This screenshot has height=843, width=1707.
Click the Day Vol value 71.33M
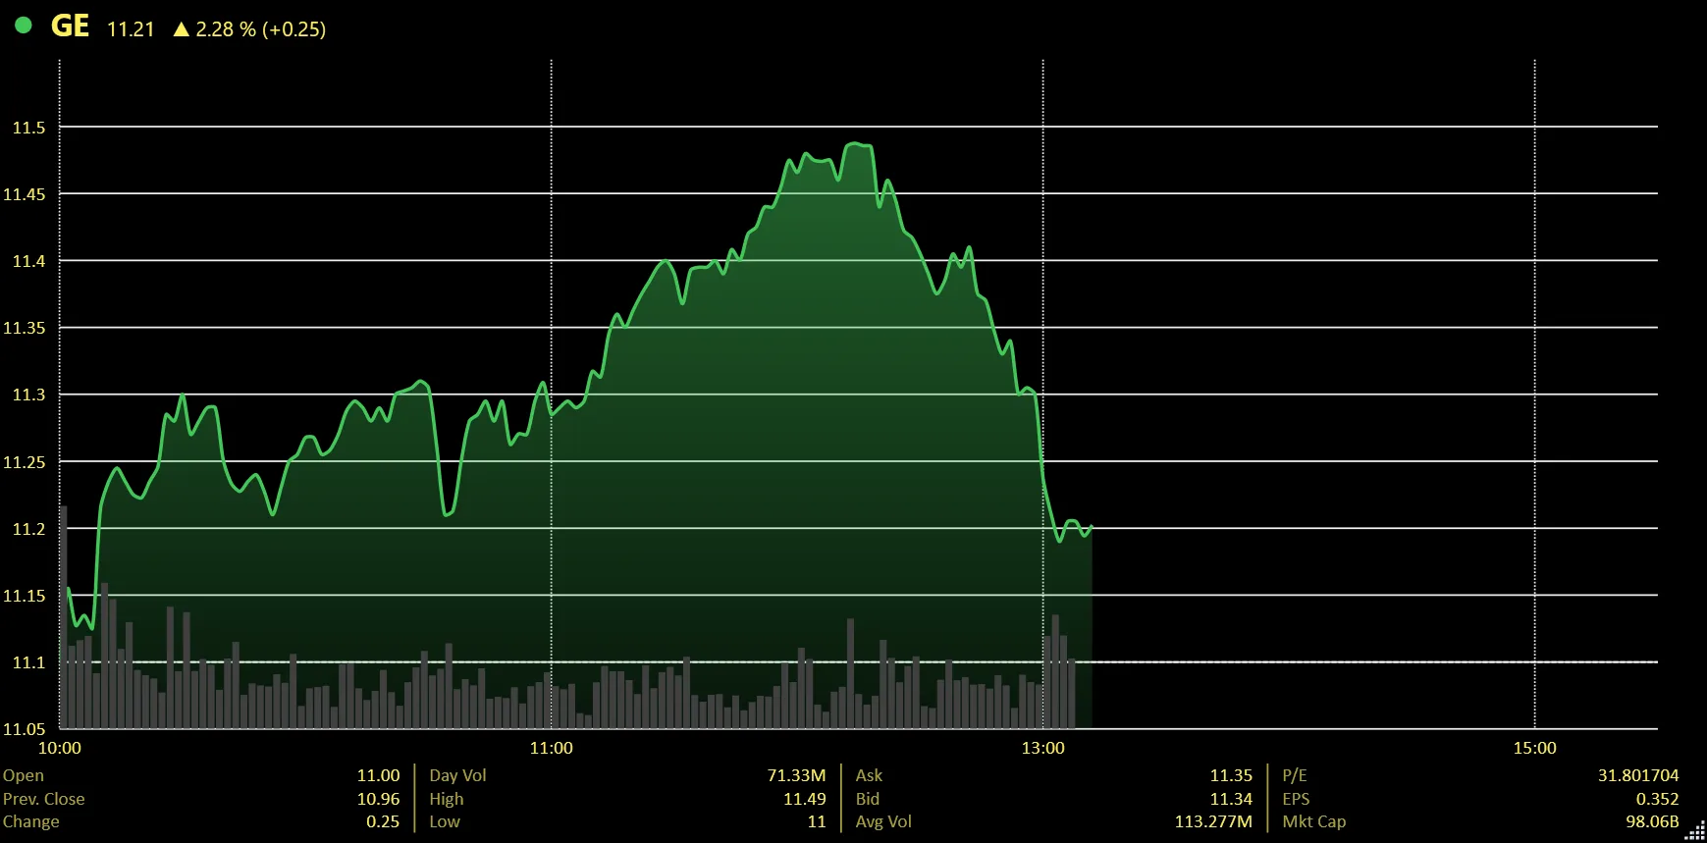(796, 775)
